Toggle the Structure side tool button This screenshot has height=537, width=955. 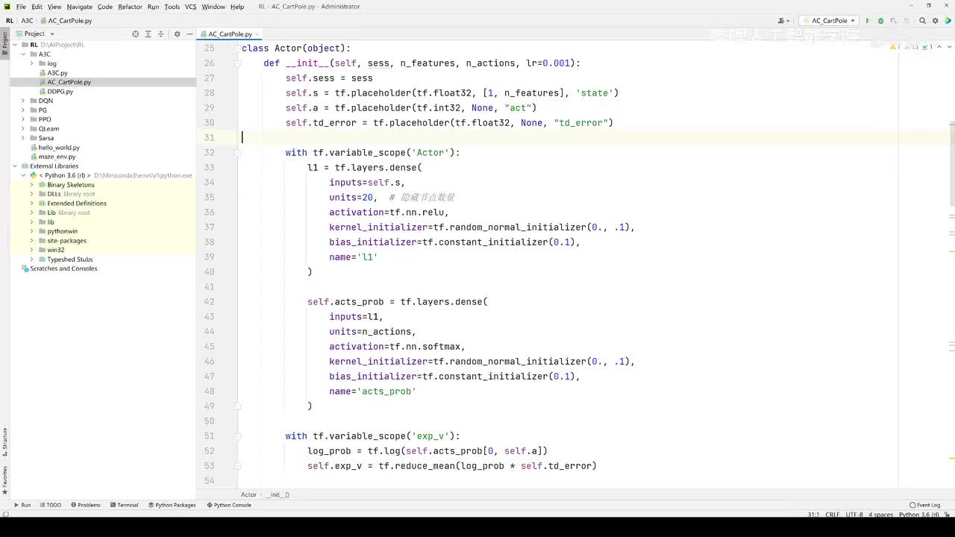click(4, 442)
